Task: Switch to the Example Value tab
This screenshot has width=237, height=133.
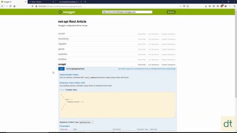Action: point(71,90)
